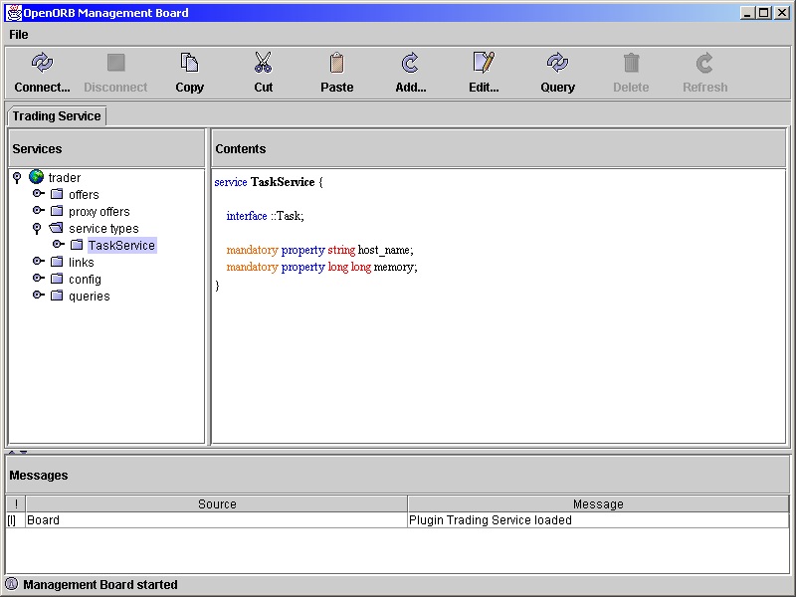Expand the queries tree node
Image resolution: width=796 pixels, height=597 pixels.
(x=38, y=295)
